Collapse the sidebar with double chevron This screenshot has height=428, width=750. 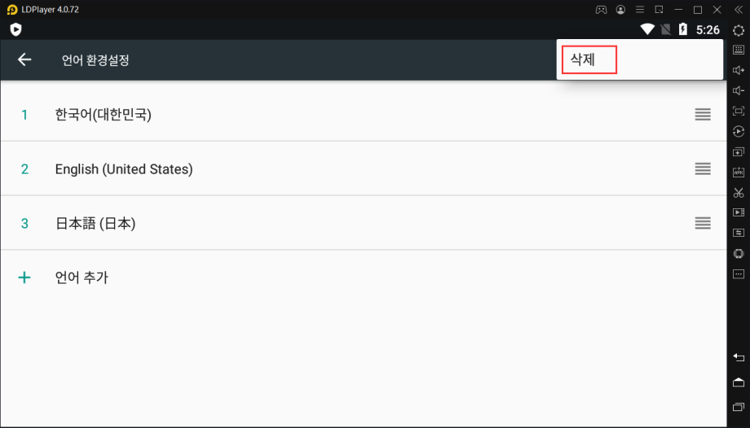coord(739,10)
